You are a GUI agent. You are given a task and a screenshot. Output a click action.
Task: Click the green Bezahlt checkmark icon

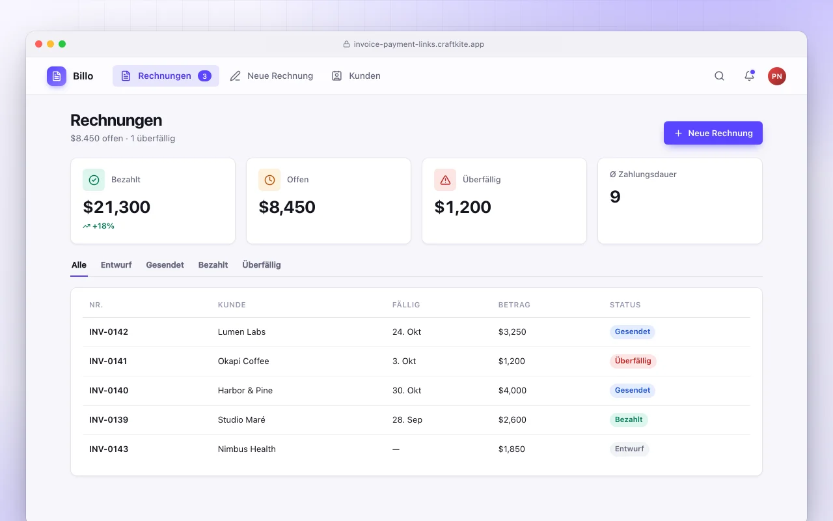point(94,180)
